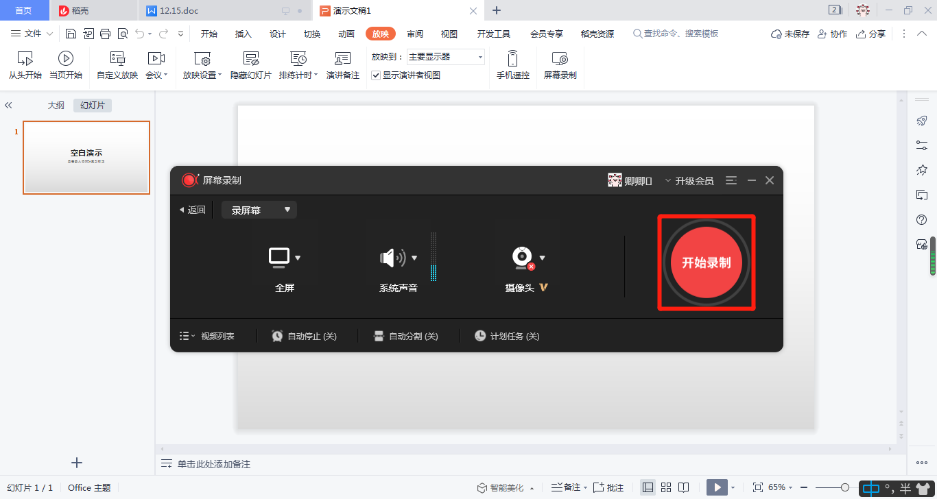
Task: Expand the 放映到 主要显示器 dropdown
Action: (480, 57)
